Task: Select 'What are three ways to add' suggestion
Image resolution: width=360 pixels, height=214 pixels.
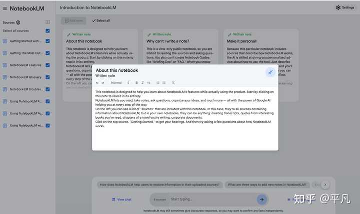Action: 267,185
